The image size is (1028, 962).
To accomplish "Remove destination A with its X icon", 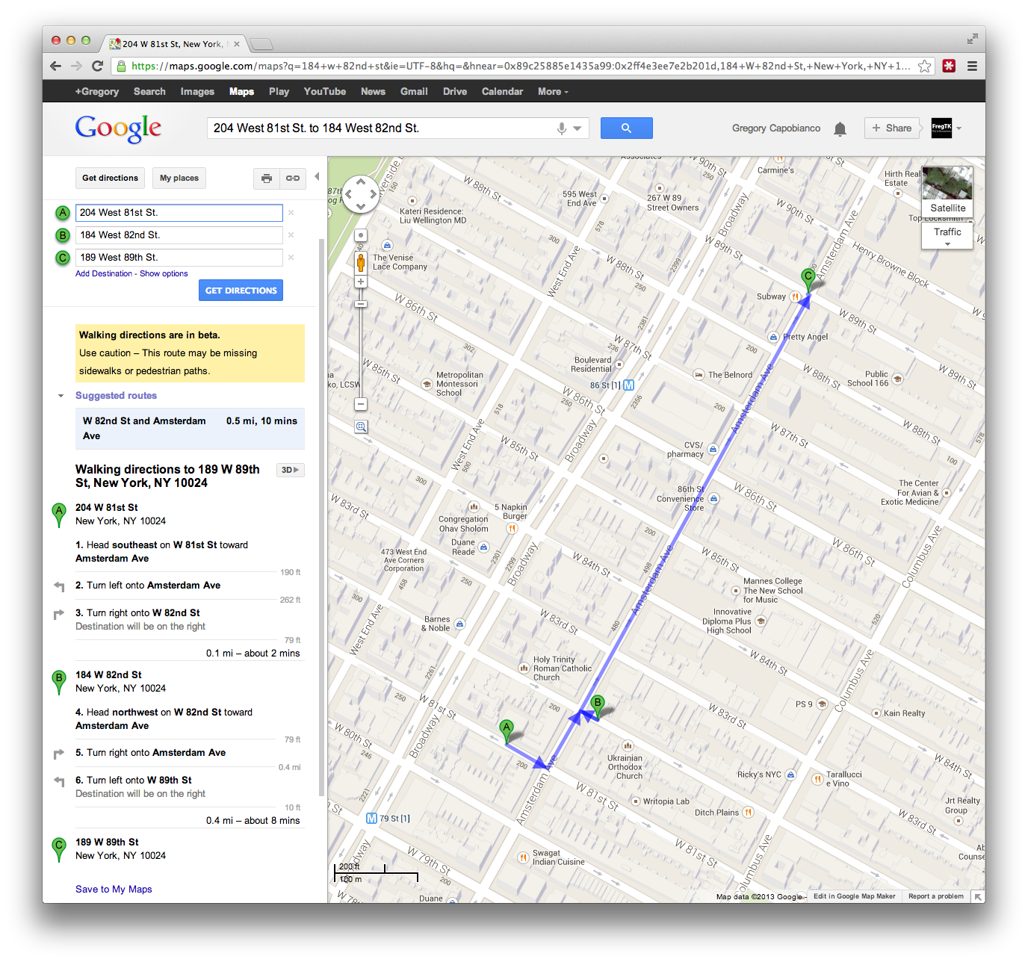I will [291, 213].
